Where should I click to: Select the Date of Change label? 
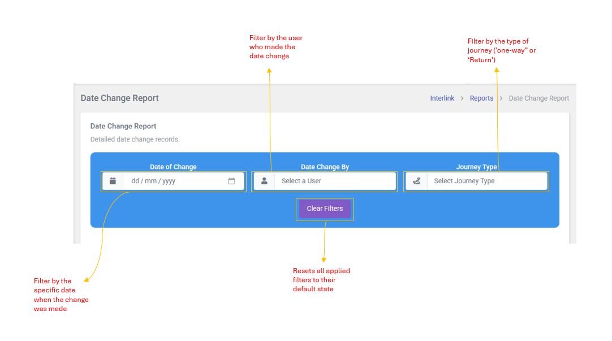point(173,167)
